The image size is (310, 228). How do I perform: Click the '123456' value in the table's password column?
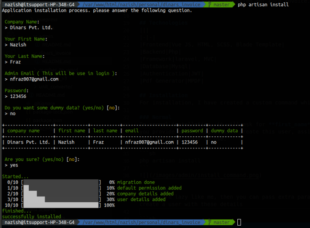[189, 142]
